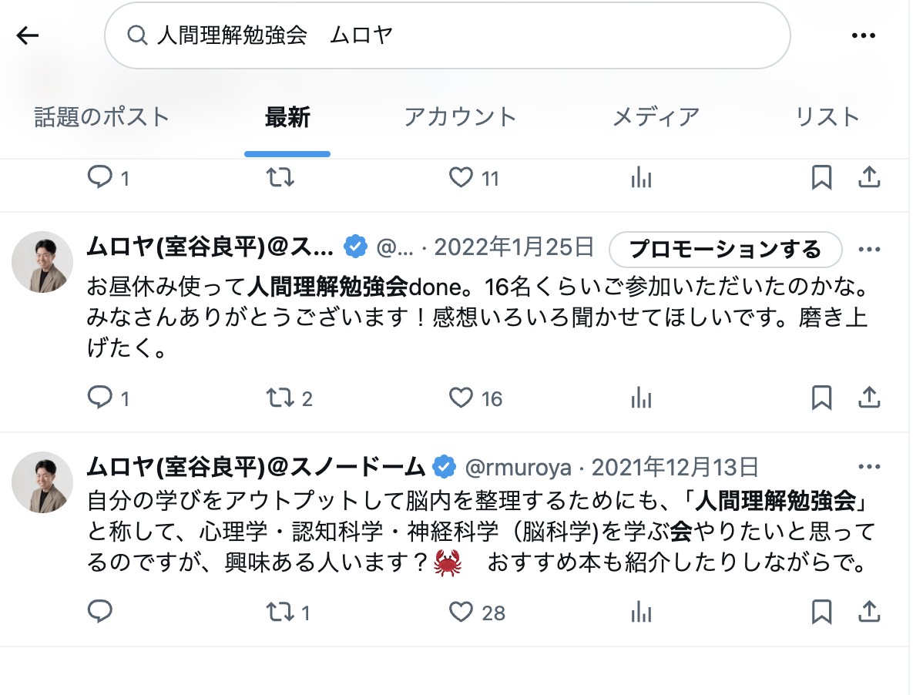This screenshot has width=923, height=695.
Task: Bookmark the 人間理解勉強会done tweet
Action: tap(821, 398)
